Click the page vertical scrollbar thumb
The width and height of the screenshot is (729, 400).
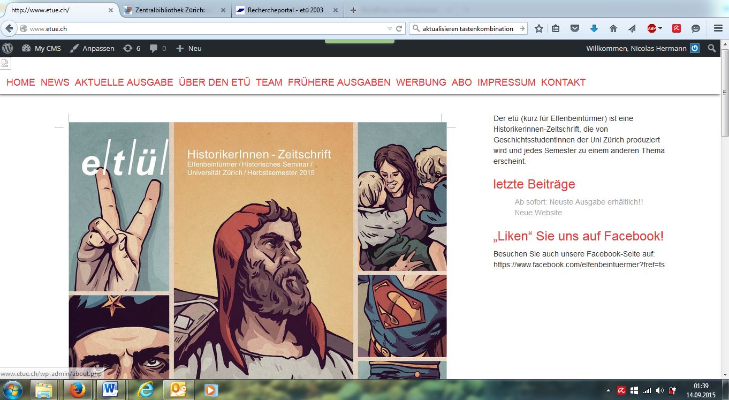point(725,92)
